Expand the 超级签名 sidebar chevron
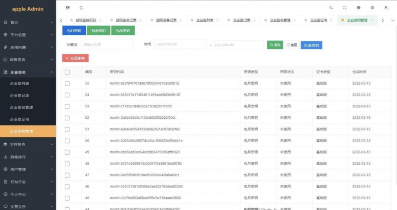This screenshot has height=210, width=397. coord(52,60)
